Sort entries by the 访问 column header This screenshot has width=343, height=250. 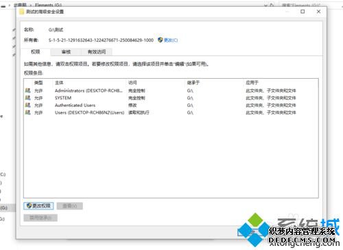point(132,83)
